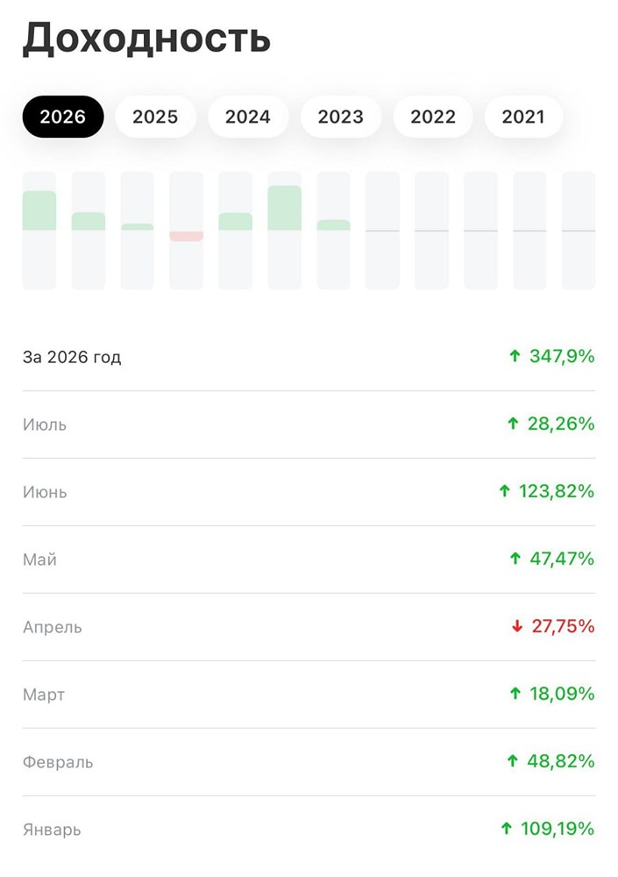Click the green arrow beside 18,09% Март
The height and width of the screenshot is (877, 618).
[515, 694]
